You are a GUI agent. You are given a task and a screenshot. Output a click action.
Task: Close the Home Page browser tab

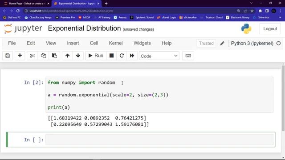49,4
